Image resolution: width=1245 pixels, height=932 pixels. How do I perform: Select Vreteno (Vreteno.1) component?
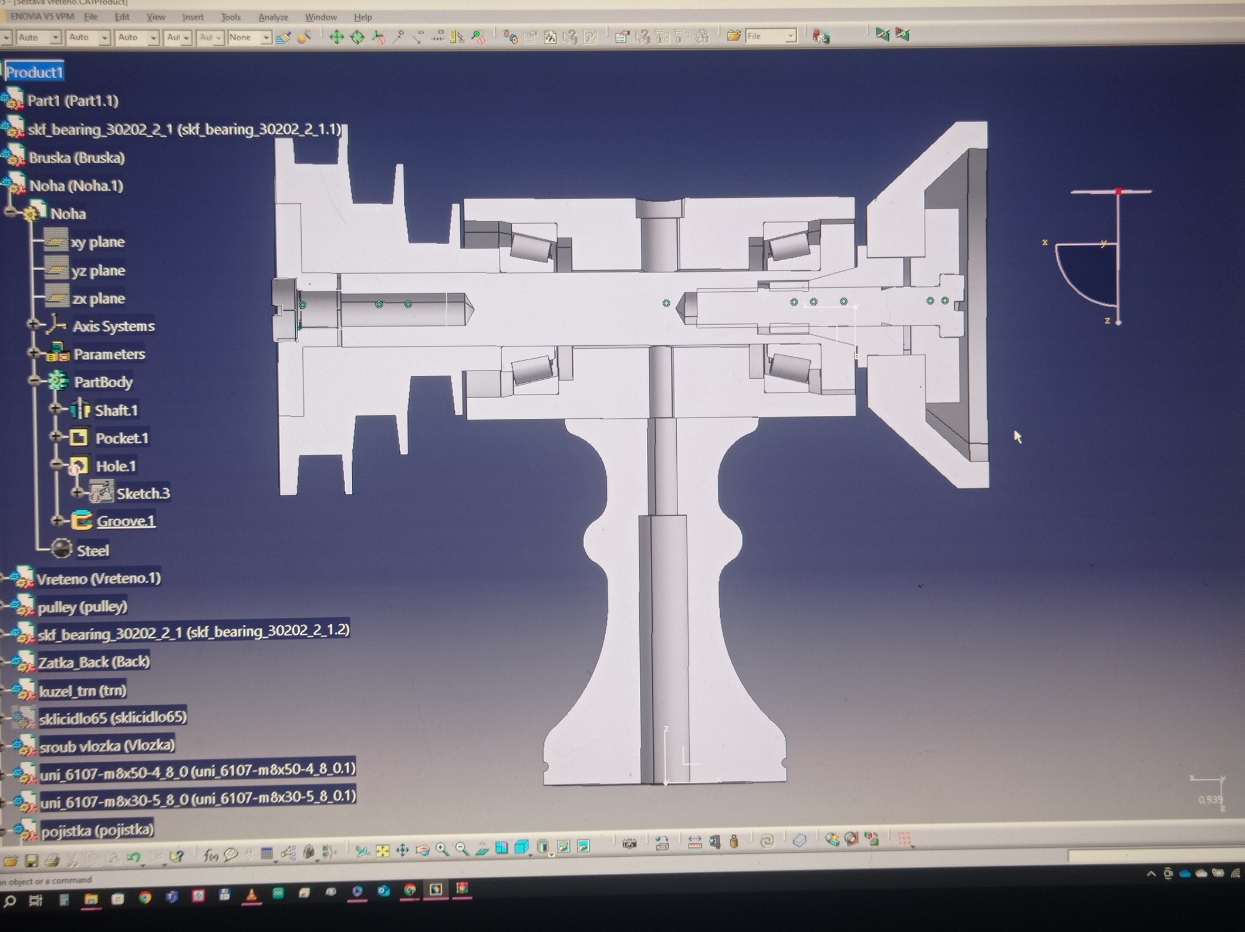98,578
